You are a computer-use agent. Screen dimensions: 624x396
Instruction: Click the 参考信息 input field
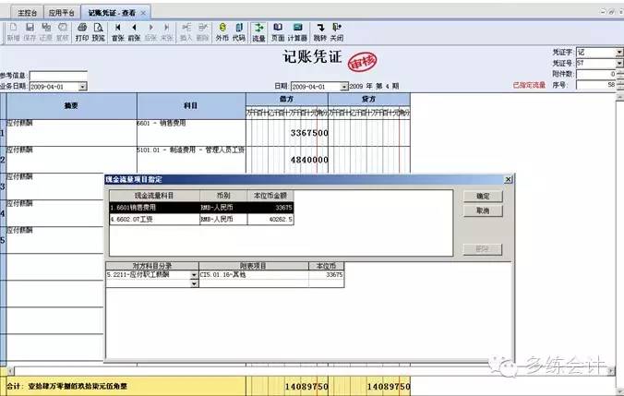[x=58, y=76]
